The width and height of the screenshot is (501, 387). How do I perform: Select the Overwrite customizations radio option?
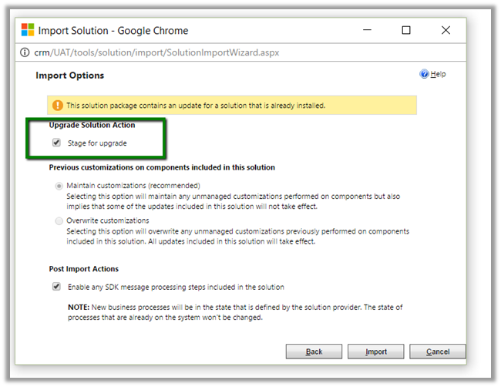[x=59, y=220]
